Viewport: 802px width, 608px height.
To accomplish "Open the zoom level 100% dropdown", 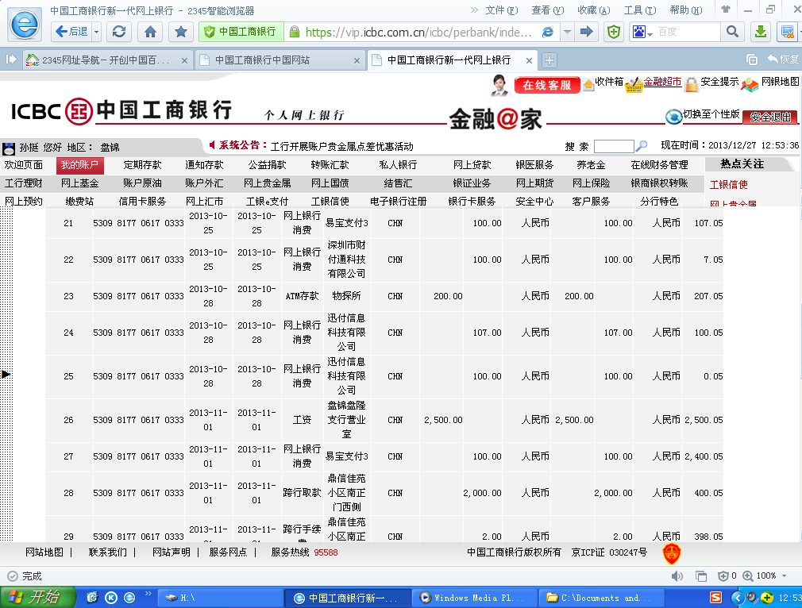I will pos(785,575).
